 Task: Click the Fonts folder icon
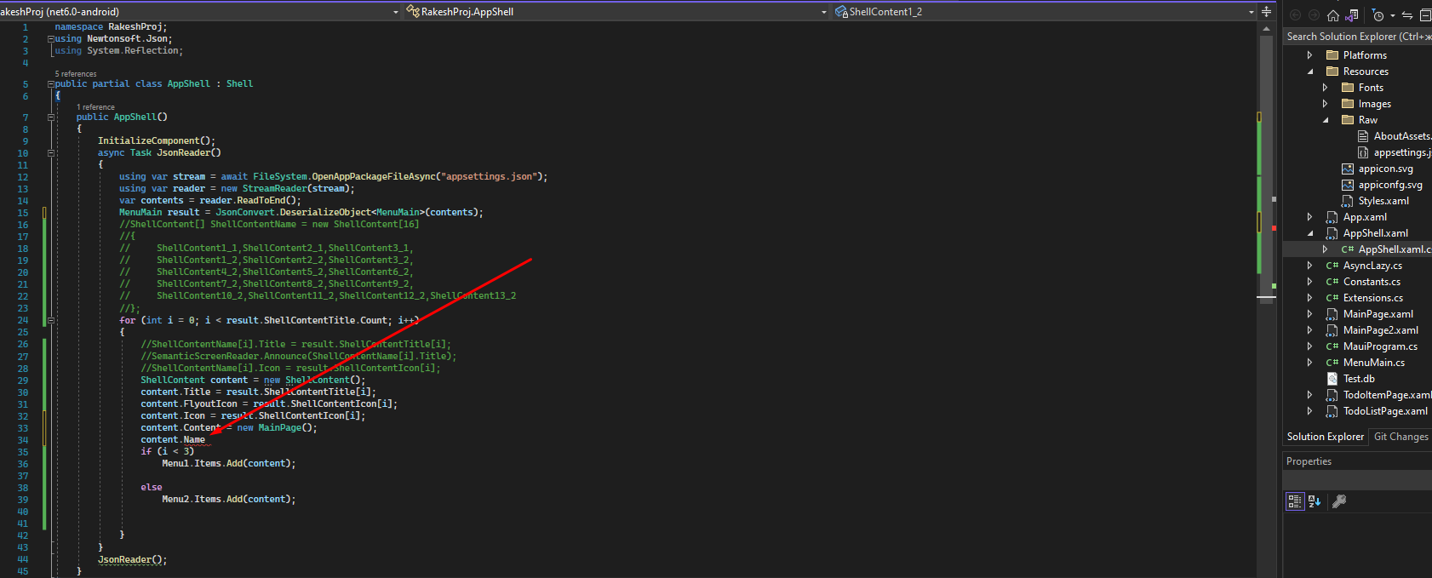point(1348,88)
